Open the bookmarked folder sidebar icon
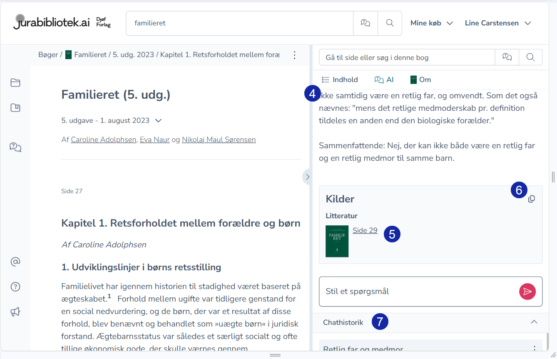 tap(15, 108)
